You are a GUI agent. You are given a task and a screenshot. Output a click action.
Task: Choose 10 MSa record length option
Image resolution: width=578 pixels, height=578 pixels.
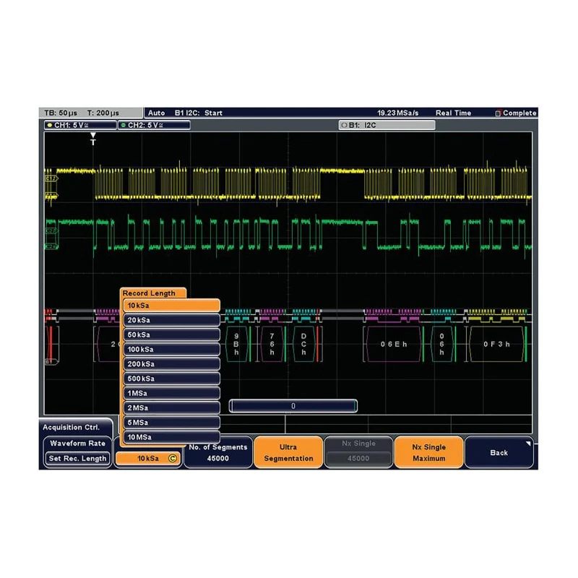[171, 437]
